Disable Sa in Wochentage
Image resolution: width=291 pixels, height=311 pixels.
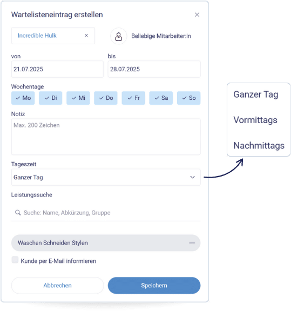tap(161, 98)
